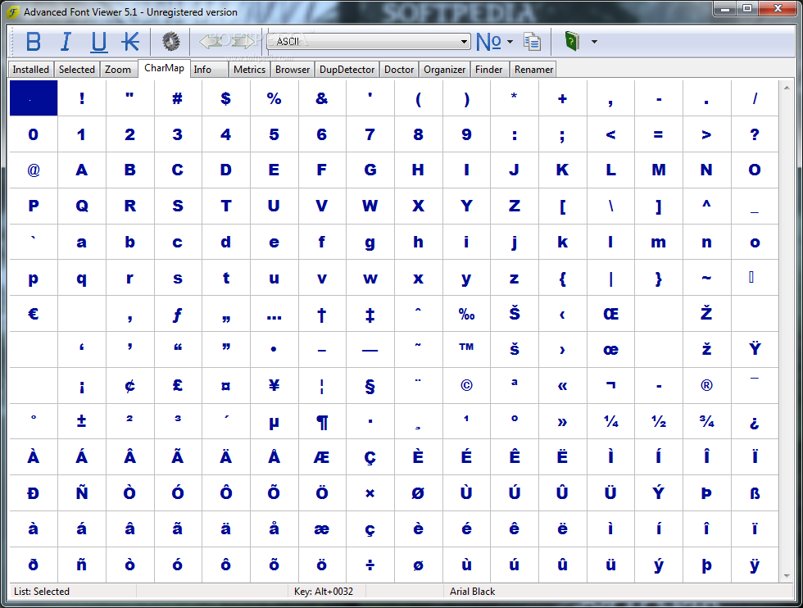
Task: Click the copy documents icon
Action: click(532, 42)
